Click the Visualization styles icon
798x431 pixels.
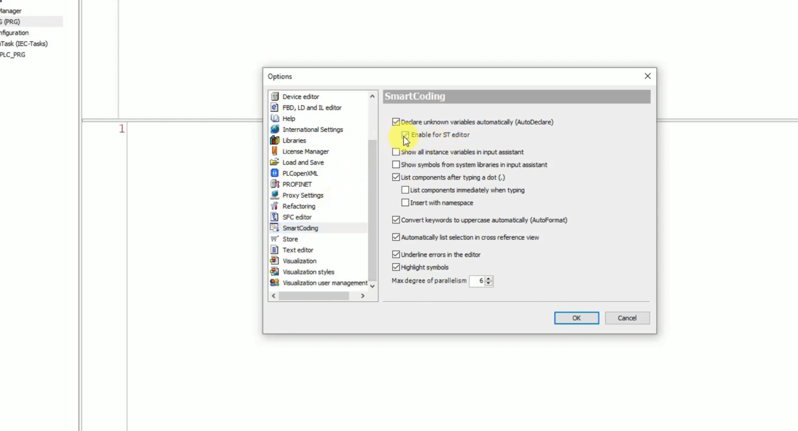click(275, 272)
